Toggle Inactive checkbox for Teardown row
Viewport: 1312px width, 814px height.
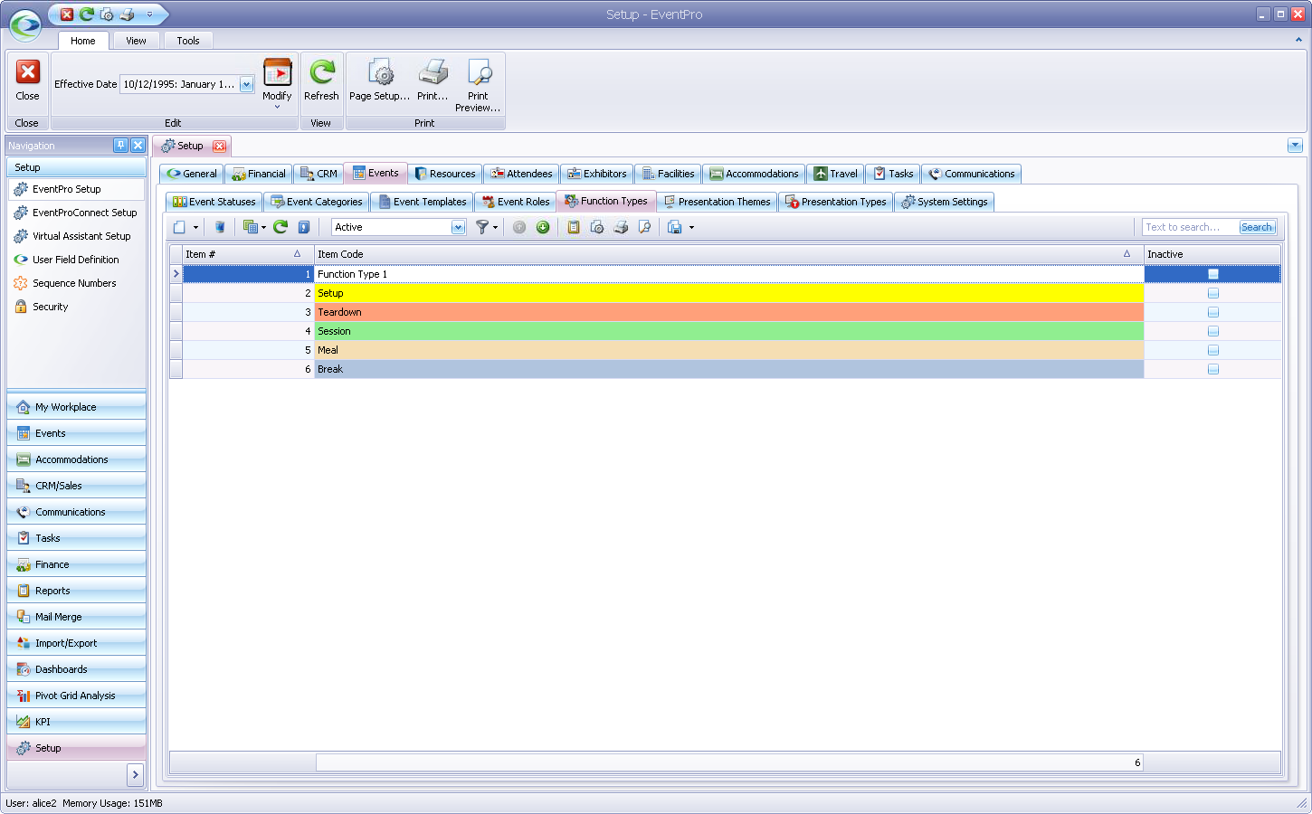click(1213, 312)
